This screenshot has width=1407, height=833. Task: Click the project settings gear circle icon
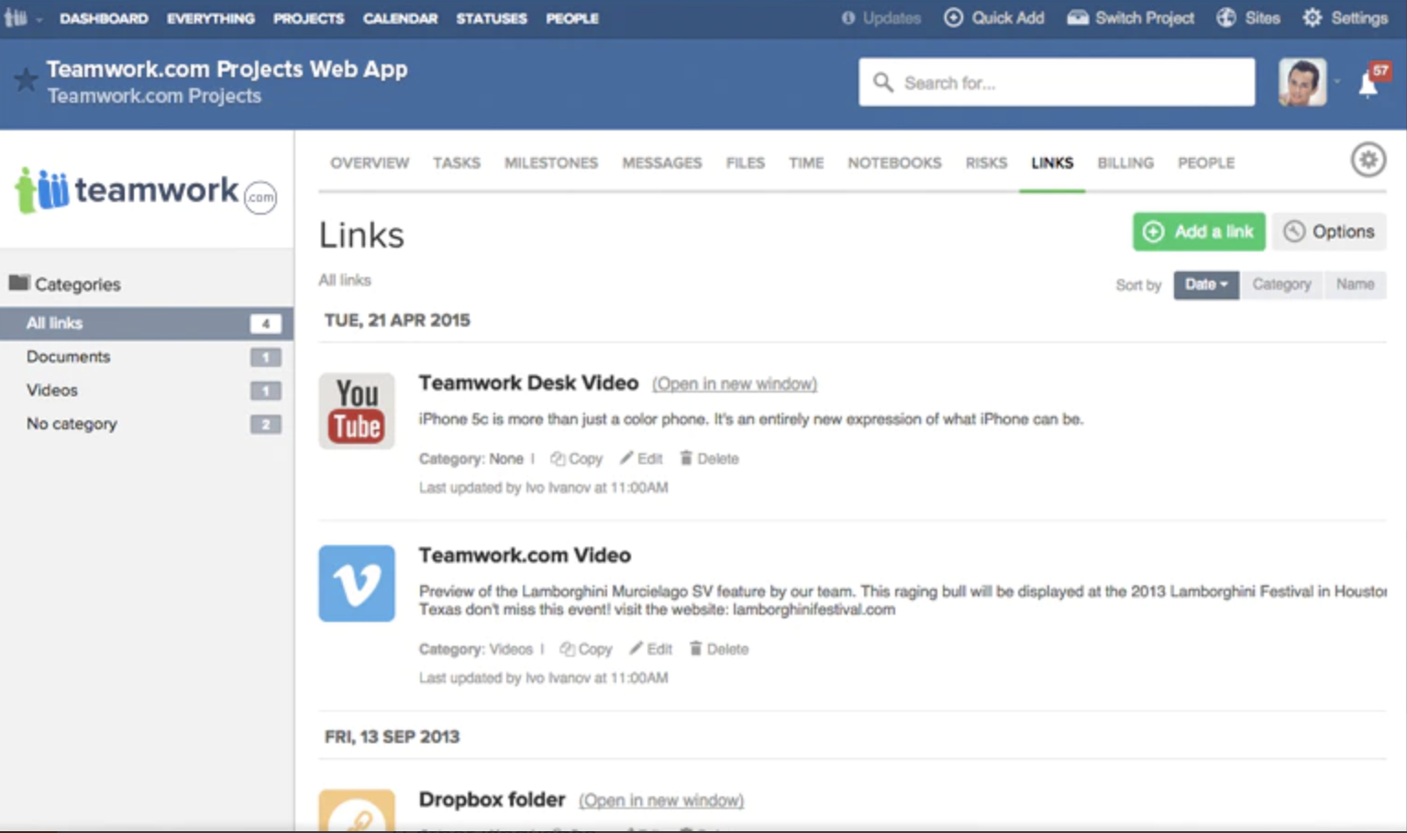[1368, 160]
